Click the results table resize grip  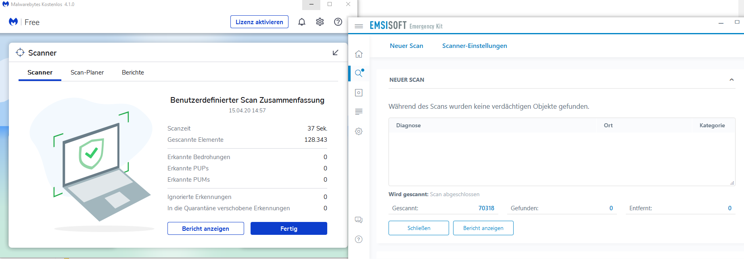point(732,183)
